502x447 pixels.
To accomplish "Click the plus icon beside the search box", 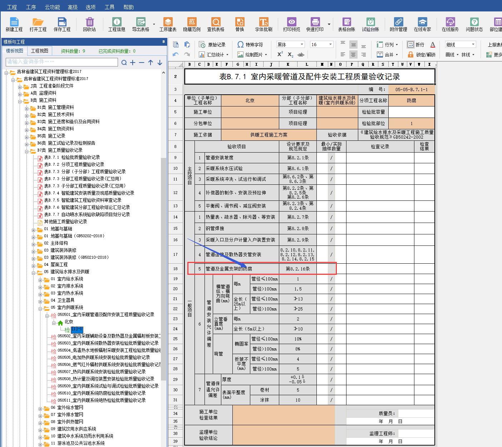I will click(133, 63).
